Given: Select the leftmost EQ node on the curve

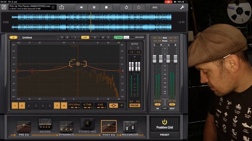Looking at the screenshot, I should tap(17, 70).
